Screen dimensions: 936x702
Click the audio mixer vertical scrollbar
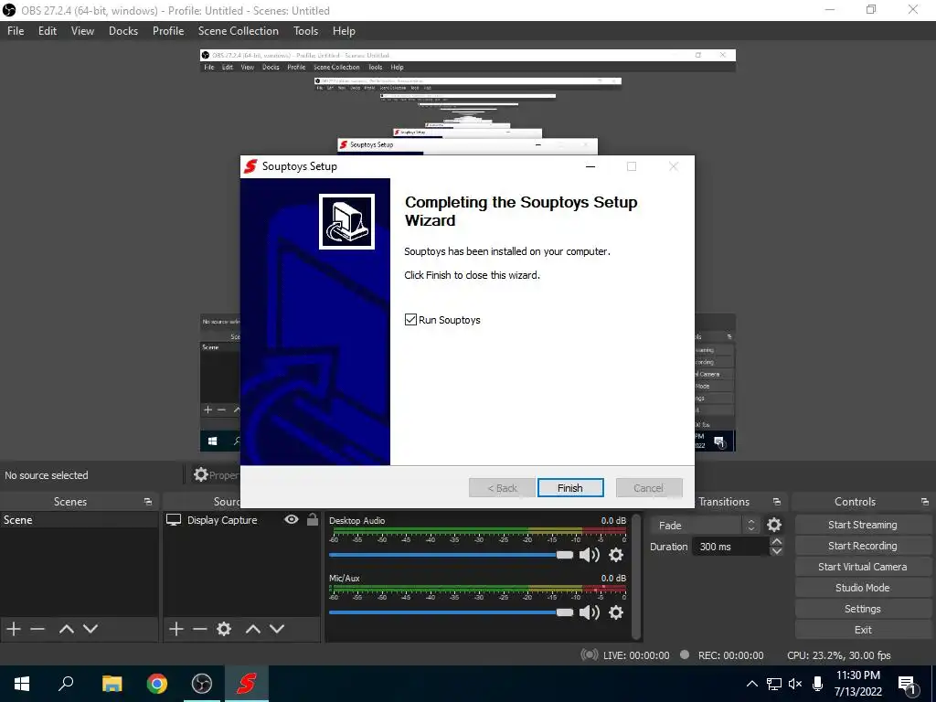636,576
